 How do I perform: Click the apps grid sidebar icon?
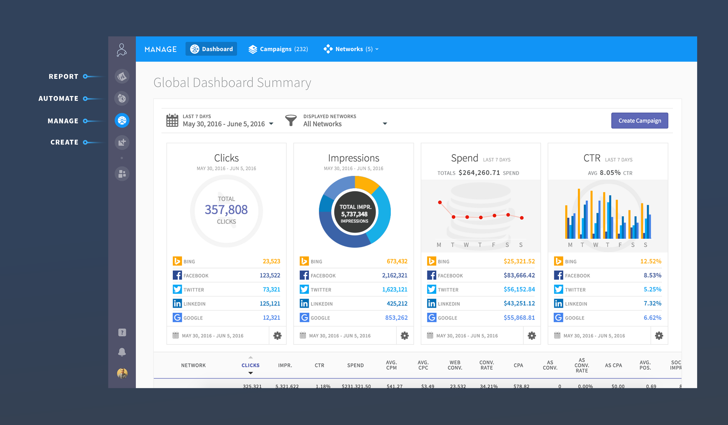pos(122,174)
